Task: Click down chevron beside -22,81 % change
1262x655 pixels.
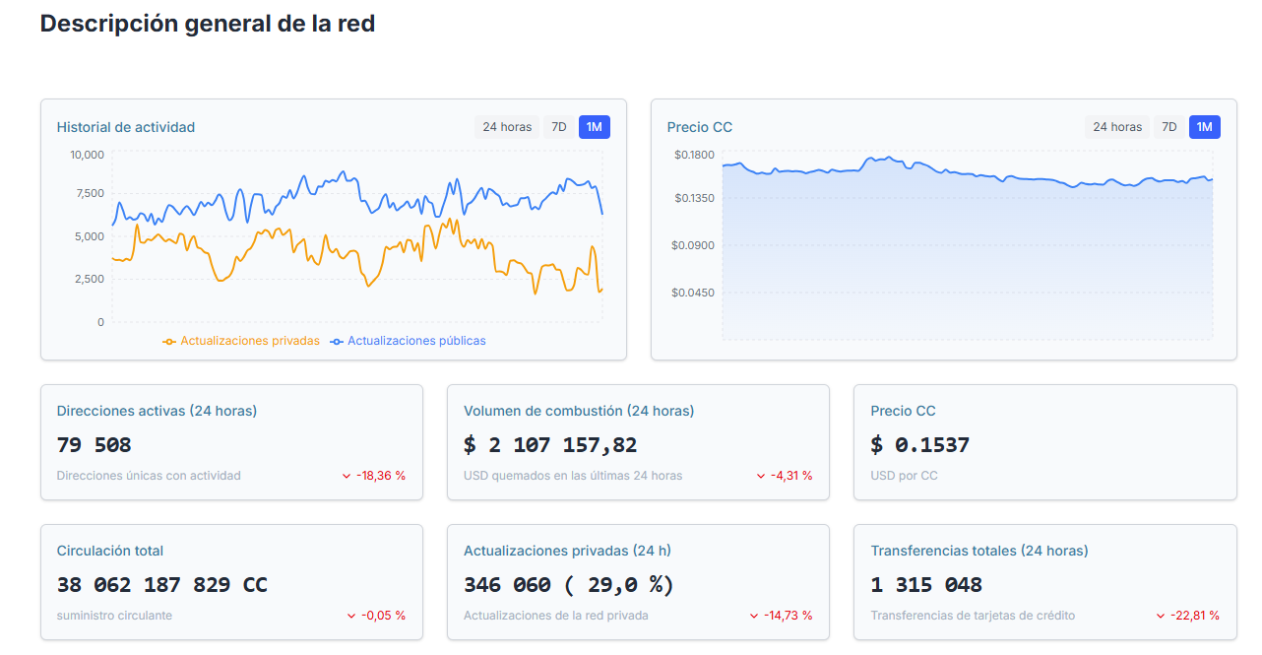Action: pyautogui.click(x=1161, y=616)
